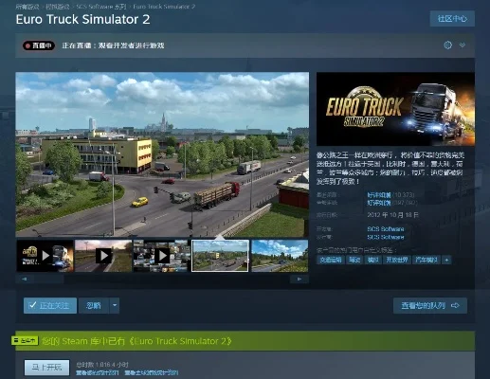This screenshot has height=379, width=490.
Task: Collapse the live broadcast panel chevron
Action: coord(463,45)
